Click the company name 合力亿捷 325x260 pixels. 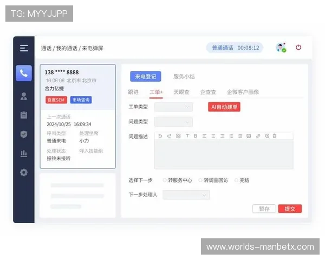54,88
